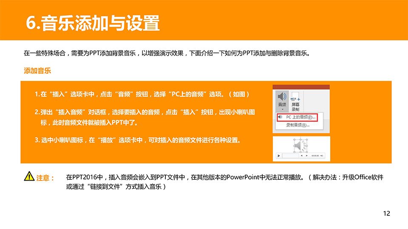Viewport: 408px width, 229px height.
Task: Click the 添加音乐 section heading
Action: pos(37,71)
